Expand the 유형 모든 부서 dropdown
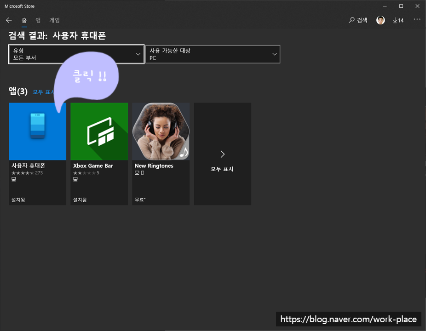 coord(76,54)
